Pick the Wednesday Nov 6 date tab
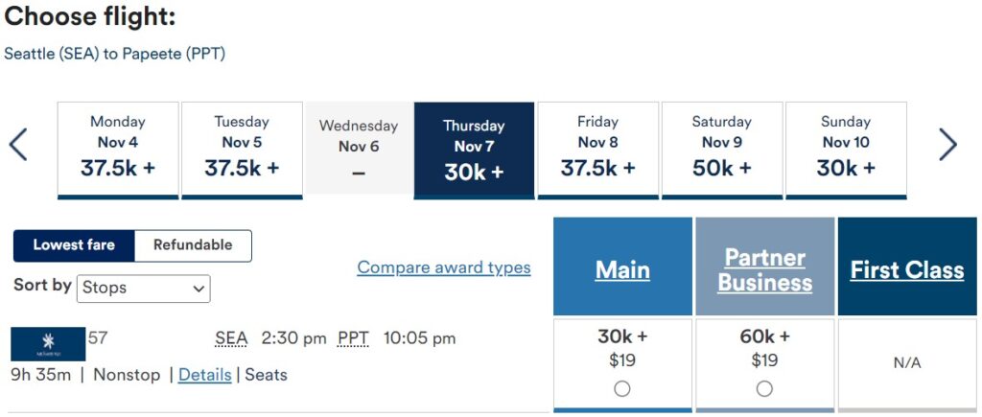This screenshot has height=417, width=982. (359, 151)
